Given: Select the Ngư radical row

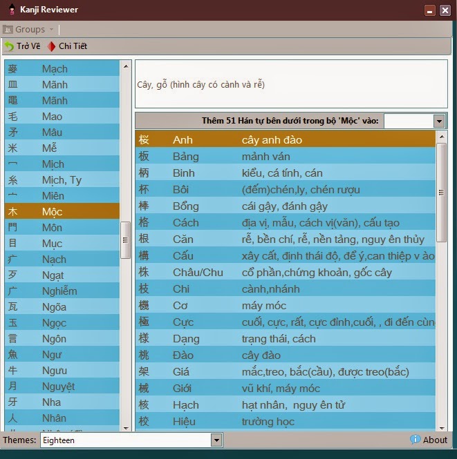Looking at the screenshot, I should 62,355.
